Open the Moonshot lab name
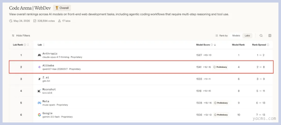Screen dimensions: 281x125 (x=49, y=89)
